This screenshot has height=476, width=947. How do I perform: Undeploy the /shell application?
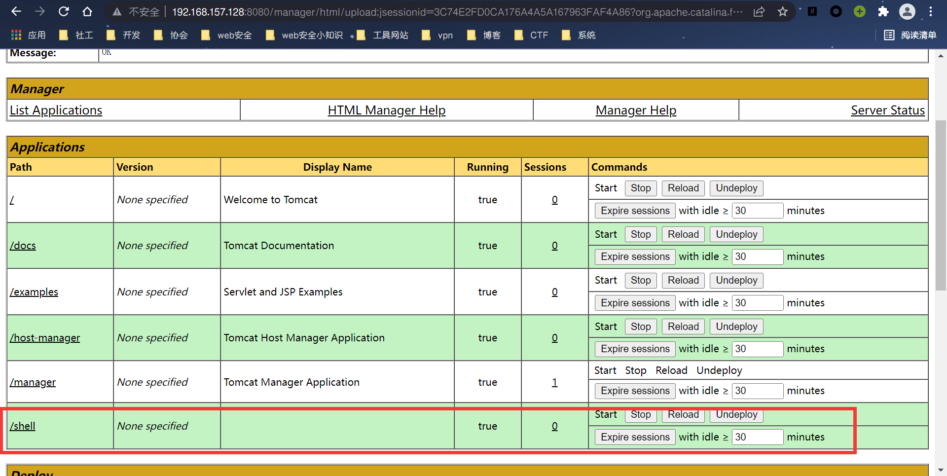[x=736, y=415]
